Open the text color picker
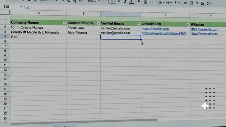Image resolution: width=226 pixels, height=127 pixels. pos(131,2)
